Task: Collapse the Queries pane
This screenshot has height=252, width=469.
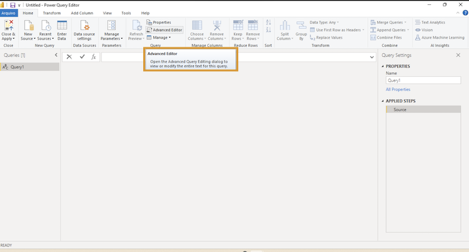Action: (x=56, y=55)
